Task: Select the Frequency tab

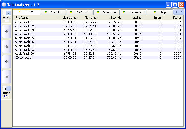Action: [x=133, y=12]
